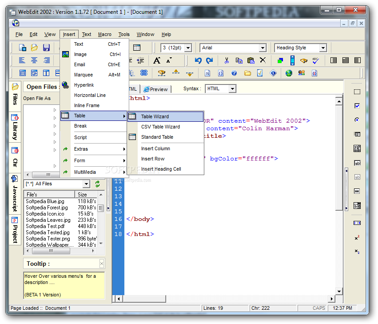Open the Tools menu

coord(124,35)
